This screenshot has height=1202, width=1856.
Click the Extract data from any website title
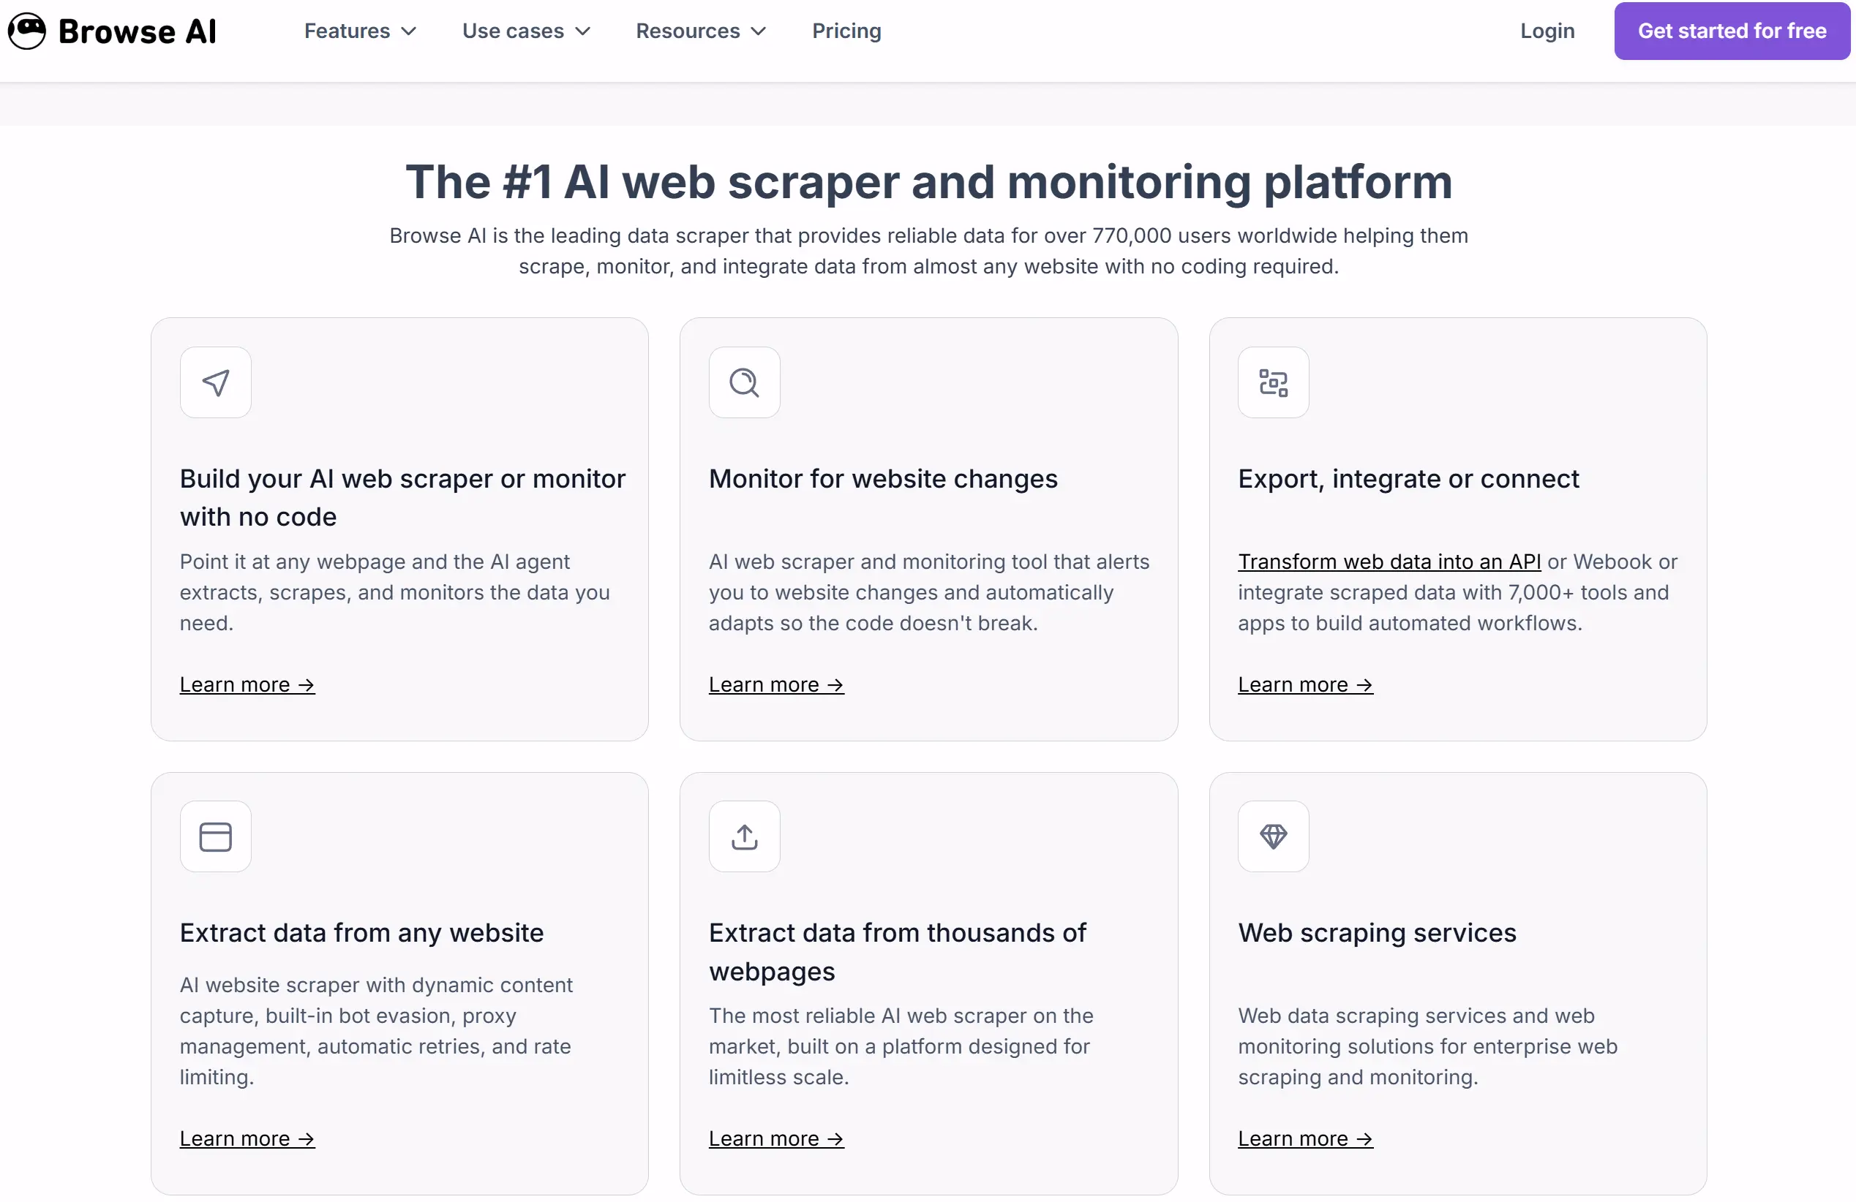(x=361, y=932)
